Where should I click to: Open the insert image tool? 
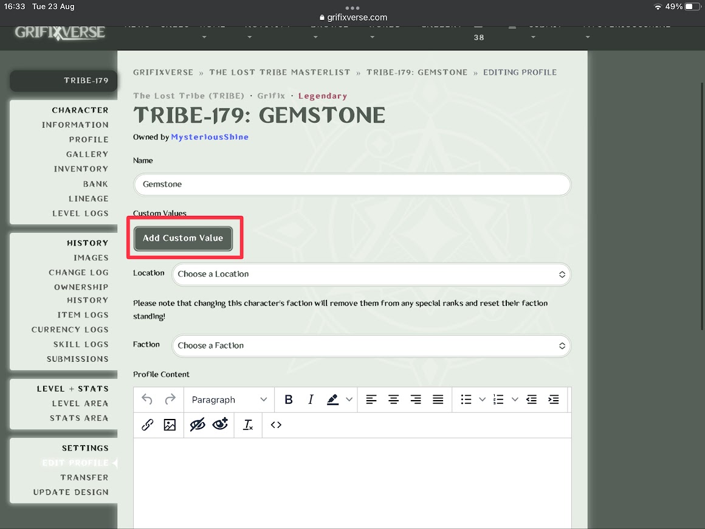170,425
